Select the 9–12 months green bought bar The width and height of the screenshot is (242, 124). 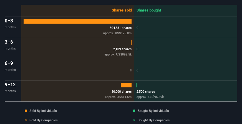coord(137,85)
